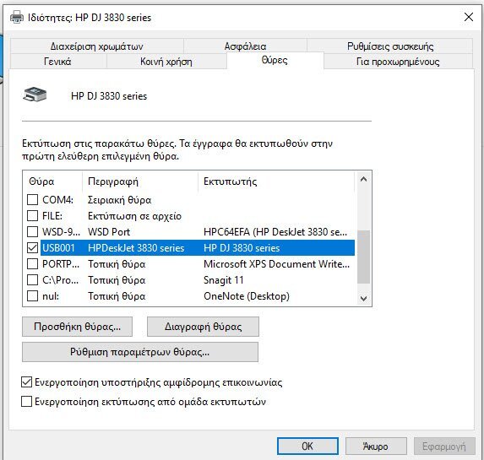This screenshot has width=484, height=460.
Task: Click the Διαγραφή θύρας button
Action: [x=203, y=327]
